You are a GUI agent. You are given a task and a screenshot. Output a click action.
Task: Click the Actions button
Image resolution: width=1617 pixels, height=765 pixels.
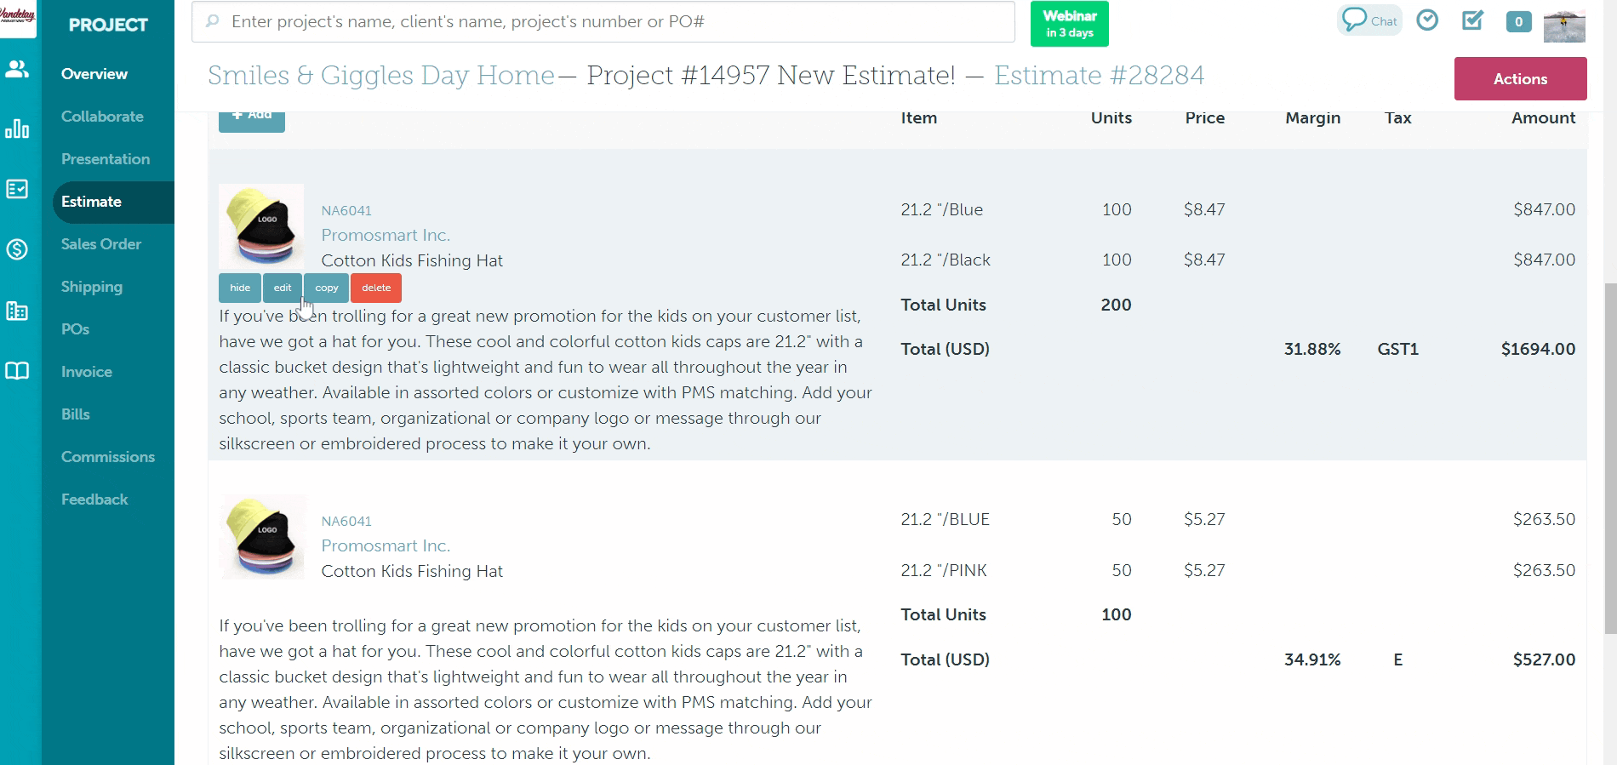point(1520,78)
